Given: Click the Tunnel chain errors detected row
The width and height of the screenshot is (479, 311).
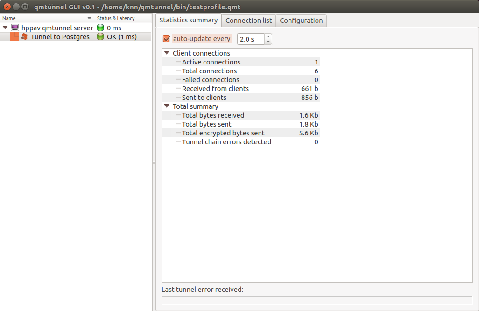Looking at the screenshot, I should point(241,142).
